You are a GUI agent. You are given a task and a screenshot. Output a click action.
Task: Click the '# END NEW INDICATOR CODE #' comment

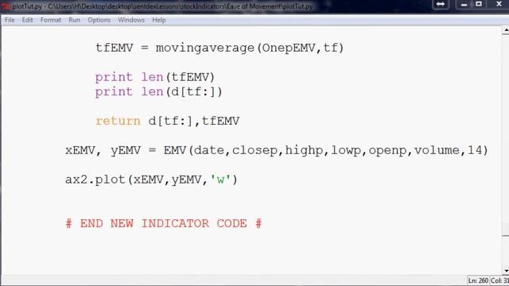[164, 223]
